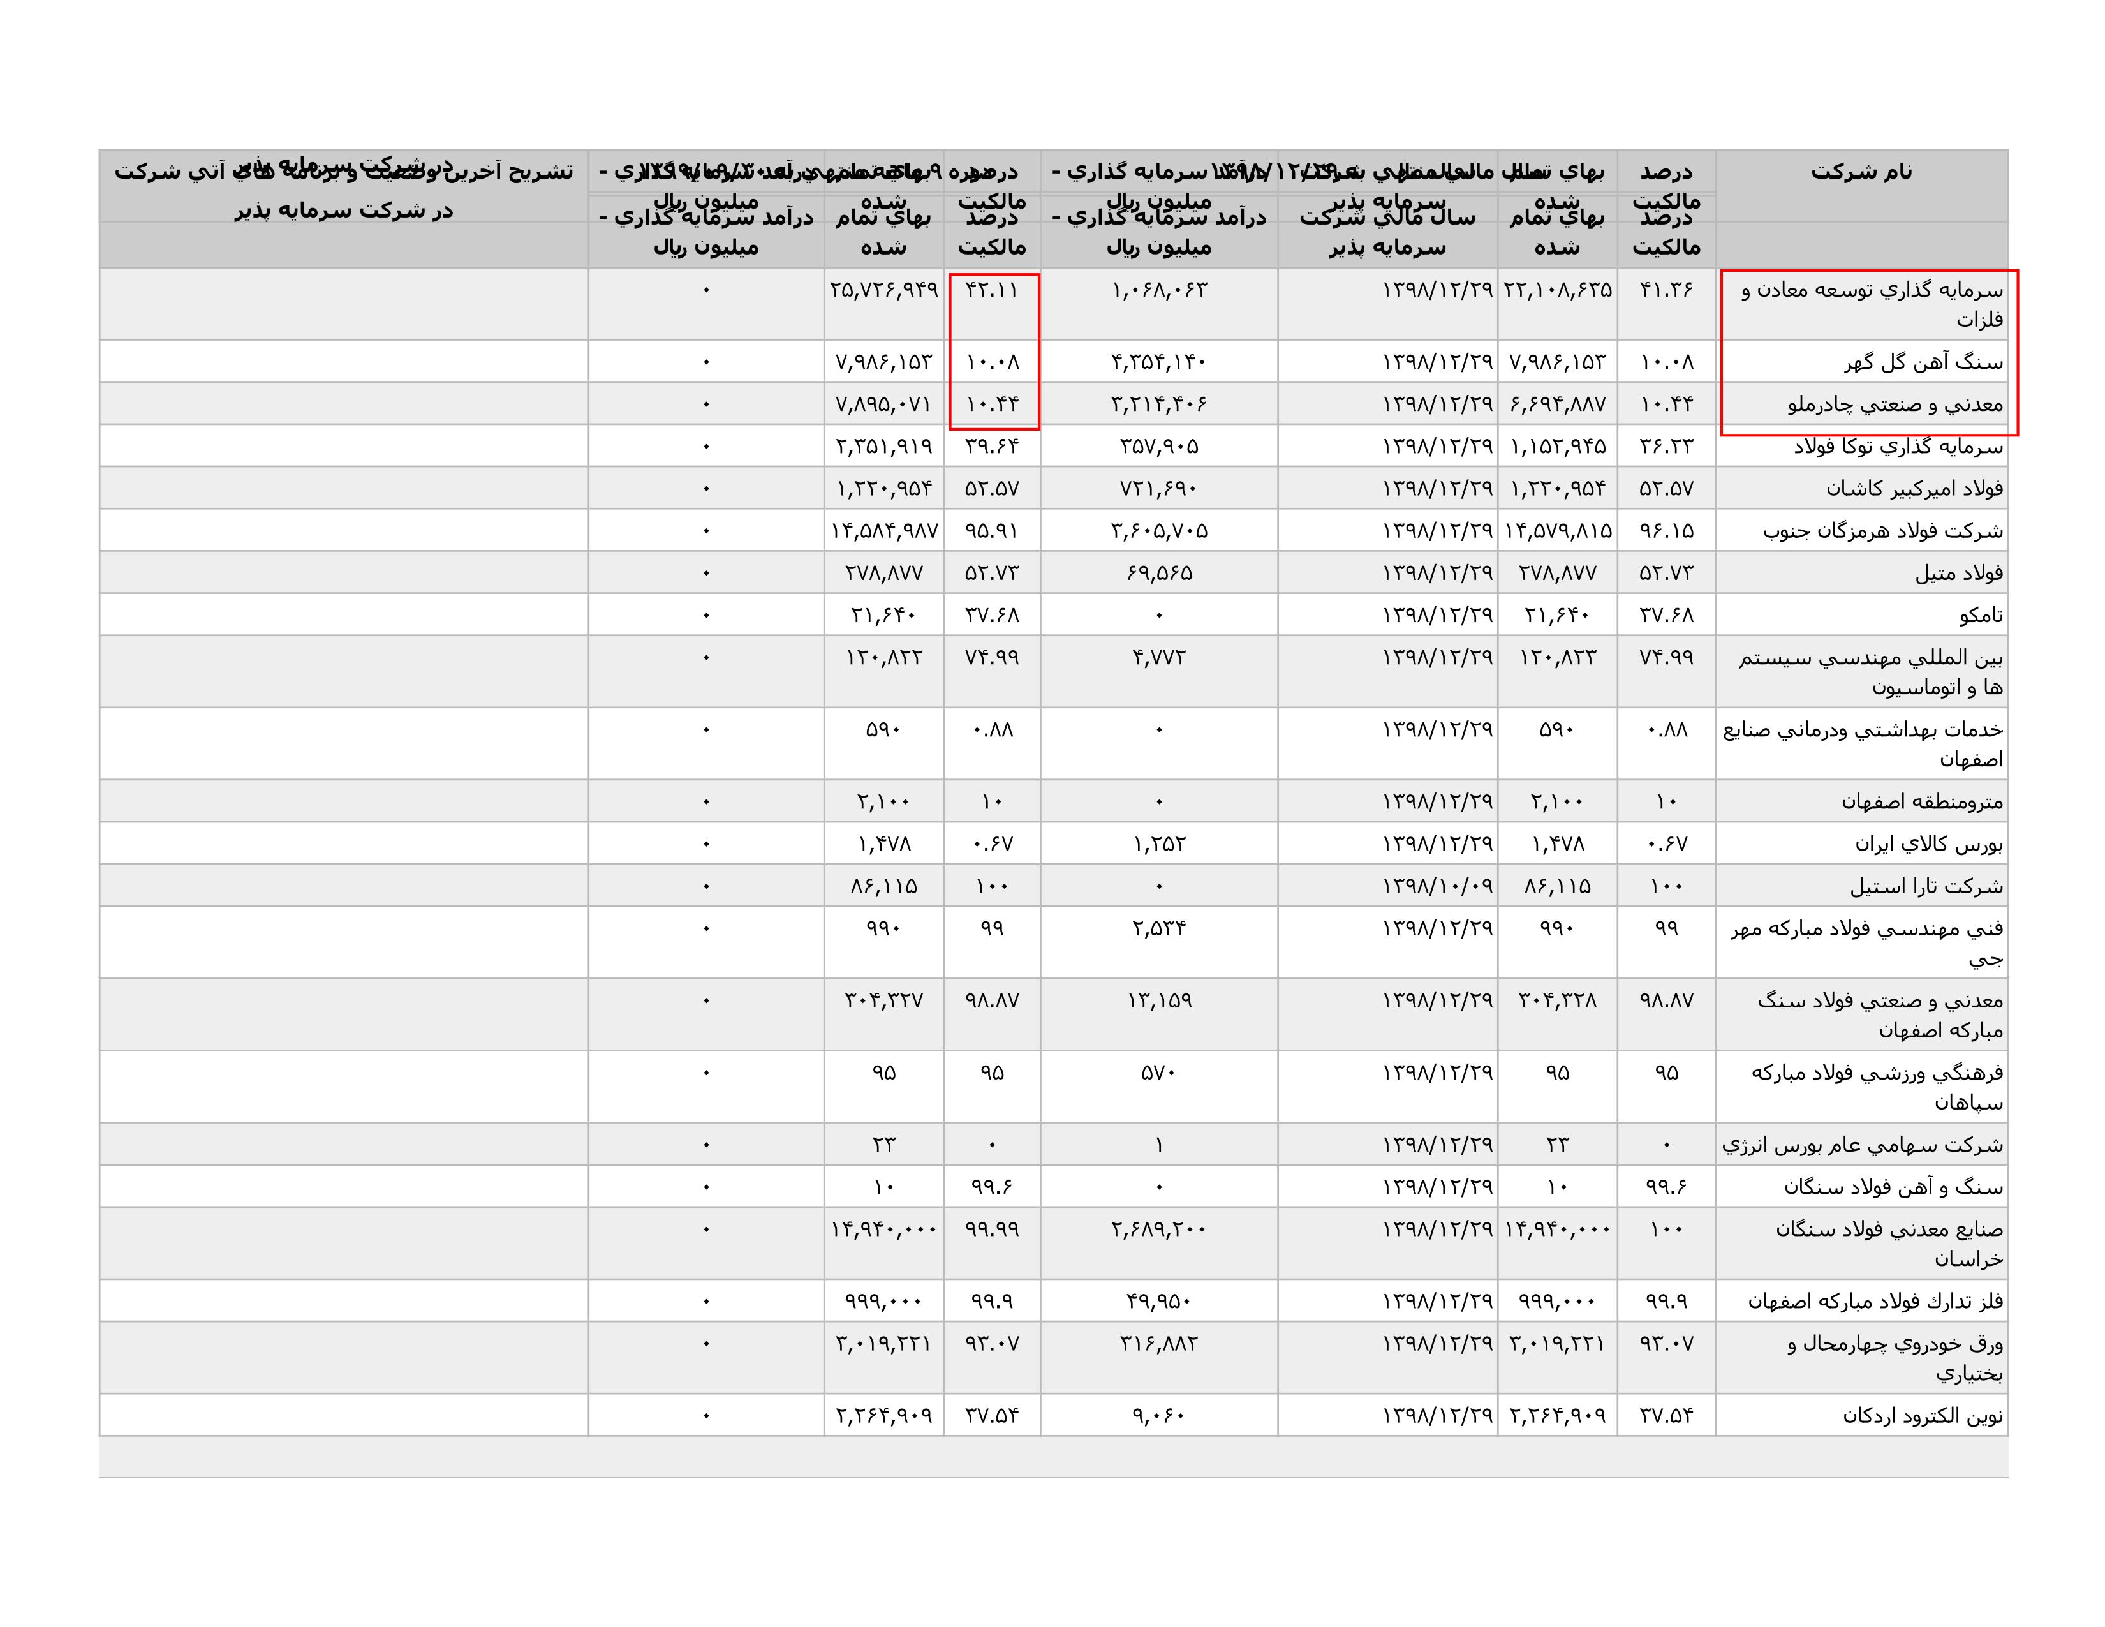Click ورق خودروي چهارمحال و بختياري
The width and height of the screenshot is (2105, 1627).
tap(1895, 1359)
